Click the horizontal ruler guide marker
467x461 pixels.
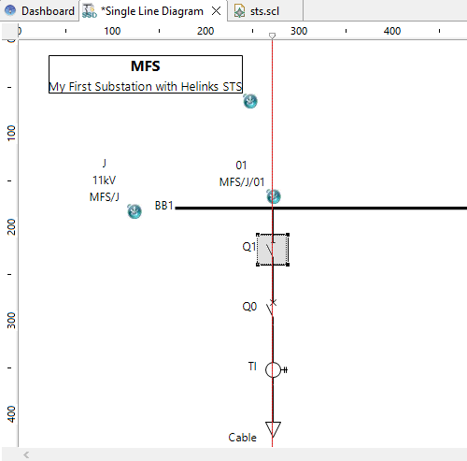(272, 36)
